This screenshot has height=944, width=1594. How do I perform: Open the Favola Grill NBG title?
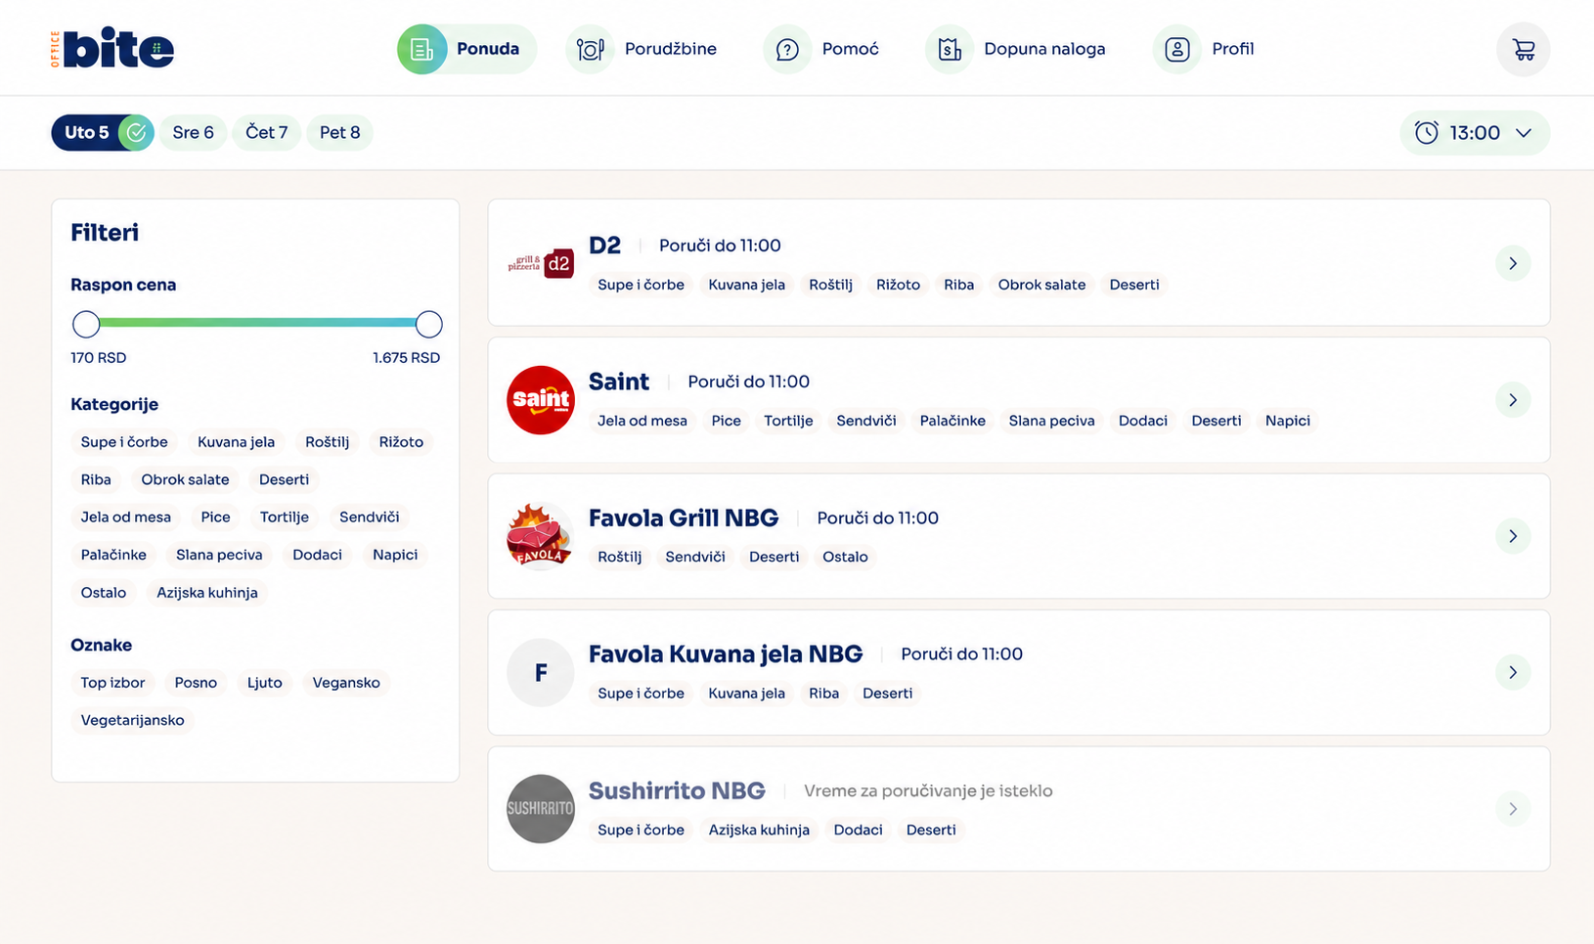click(684, 518)
